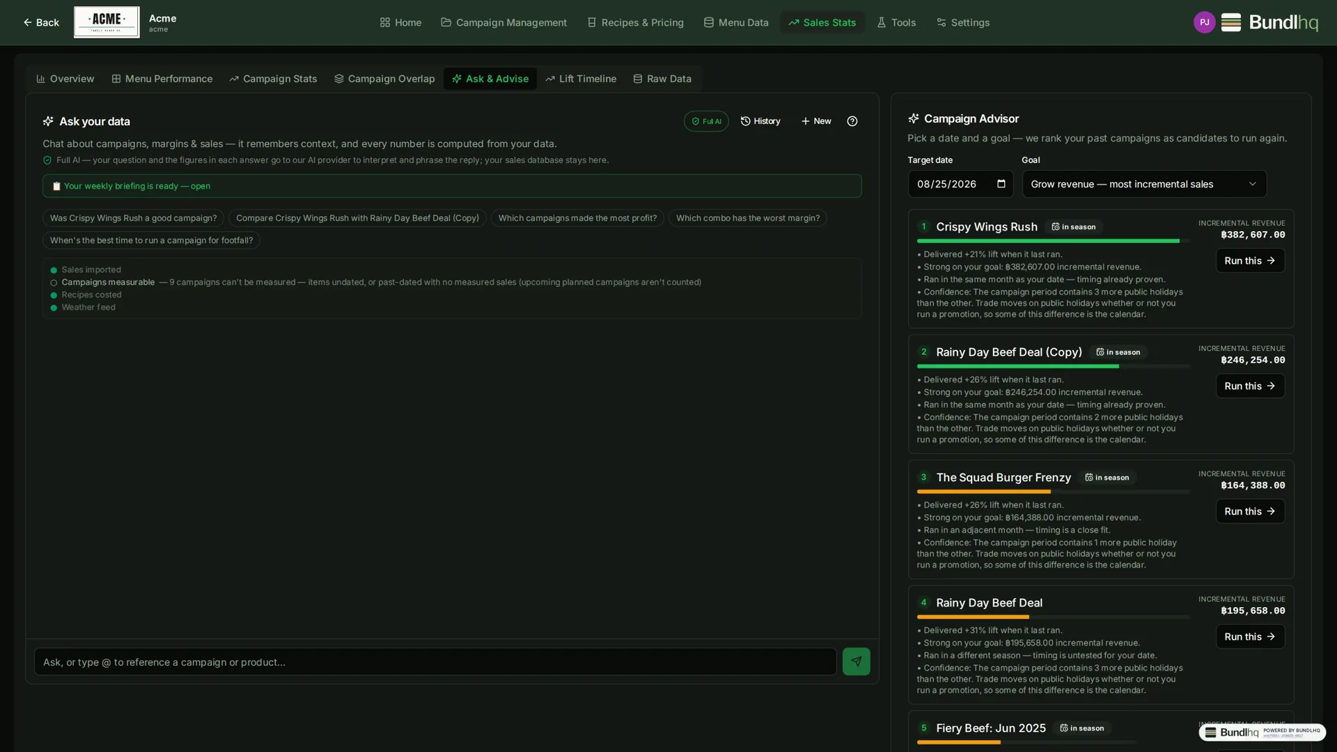Screen dimensions: 1337x752
Task: Choose Compare Crispy Wings Rush suggestion
Action: coord(357,218)
